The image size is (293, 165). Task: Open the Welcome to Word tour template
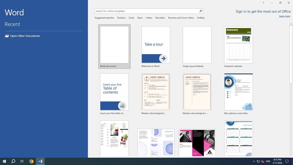point(156,45)
